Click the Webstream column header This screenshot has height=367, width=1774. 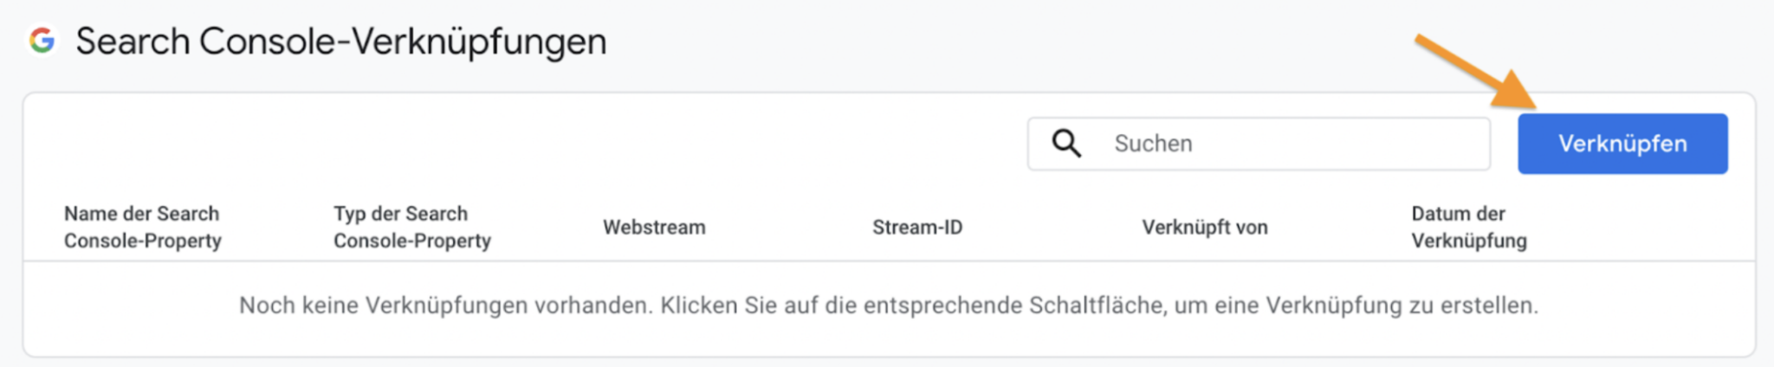tap(654, 227)
